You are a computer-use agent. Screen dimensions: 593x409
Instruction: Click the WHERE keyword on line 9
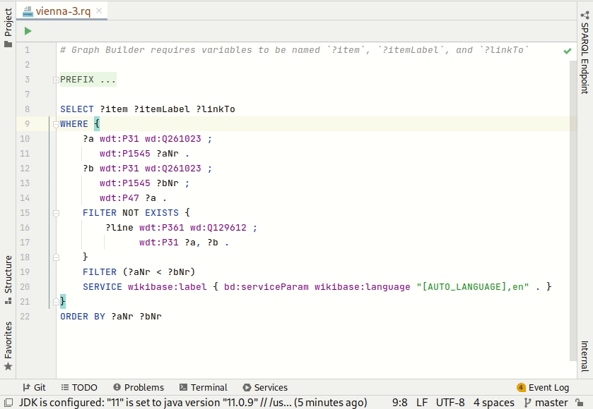(x=74, y=123)
